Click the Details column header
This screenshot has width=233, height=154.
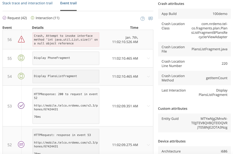[38, 28]
